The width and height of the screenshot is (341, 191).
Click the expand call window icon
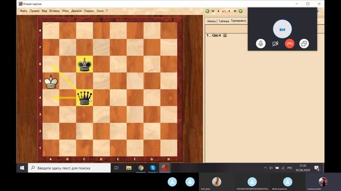(304, 44)
